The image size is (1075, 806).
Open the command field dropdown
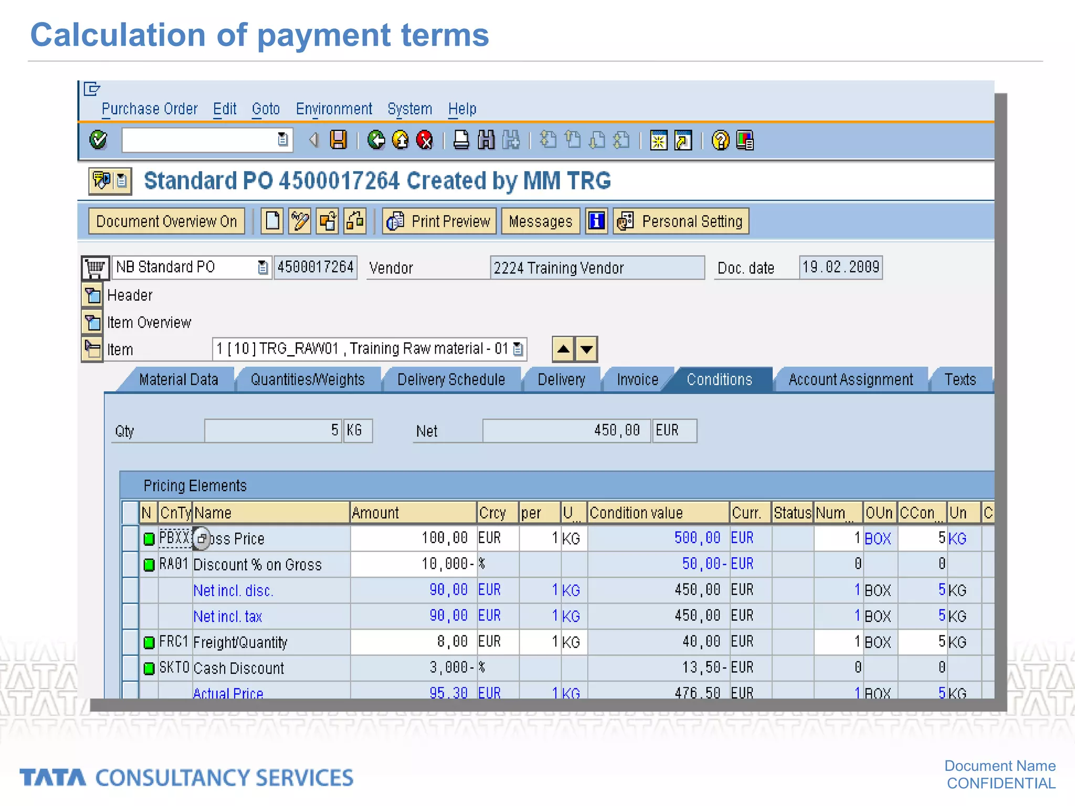283,140
